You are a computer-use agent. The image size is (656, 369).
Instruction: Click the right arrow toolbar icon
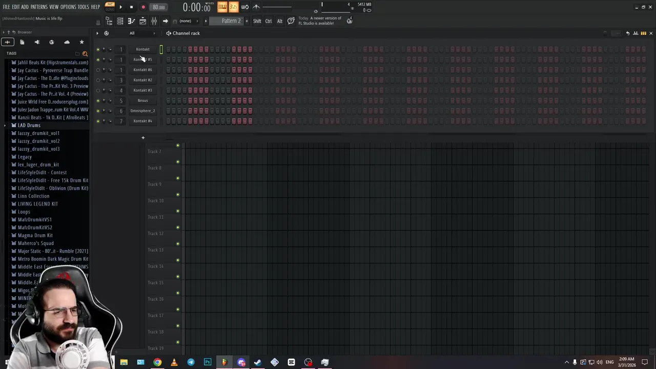[x=165, y=21]
